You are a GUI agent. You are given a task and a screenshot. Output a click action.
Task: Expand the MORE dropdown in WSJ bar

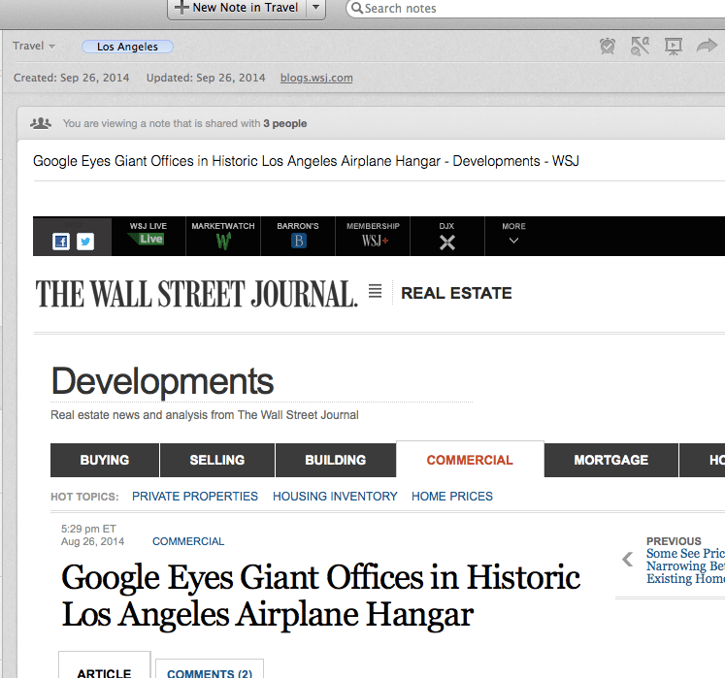click(513, 236)
